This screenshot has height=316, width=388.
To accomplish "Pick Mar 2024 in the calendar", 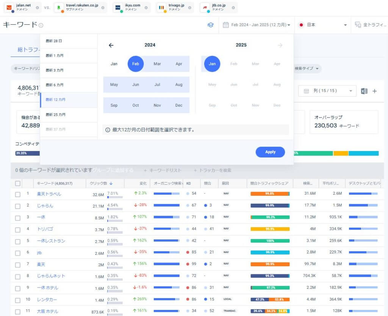I will 157,64.
